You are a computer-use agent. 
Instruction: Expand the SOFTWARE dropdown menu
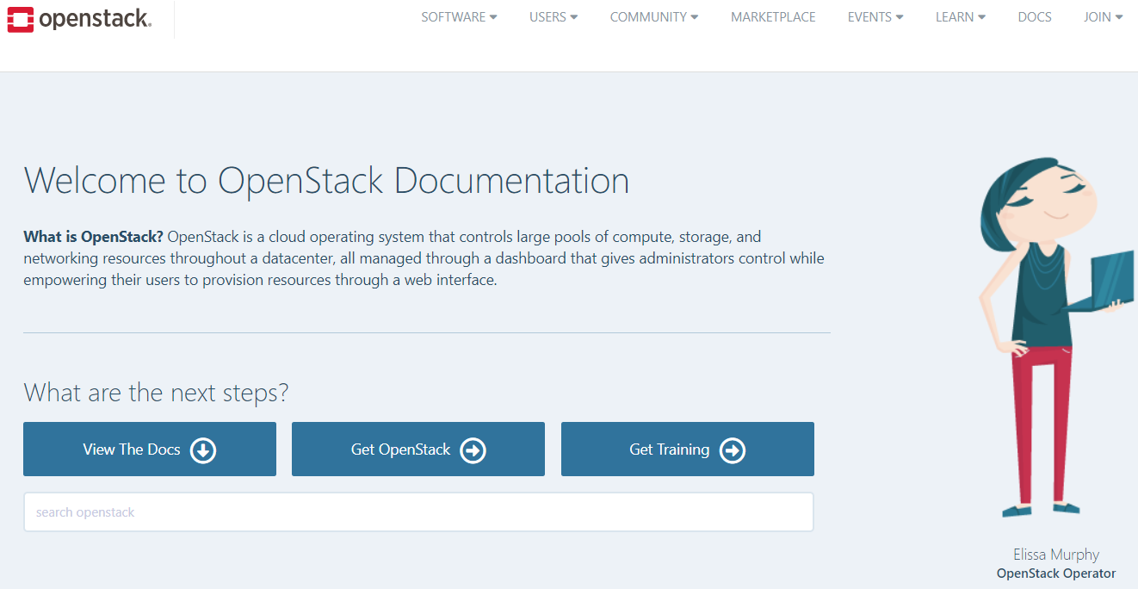click(x=459, y=17)
